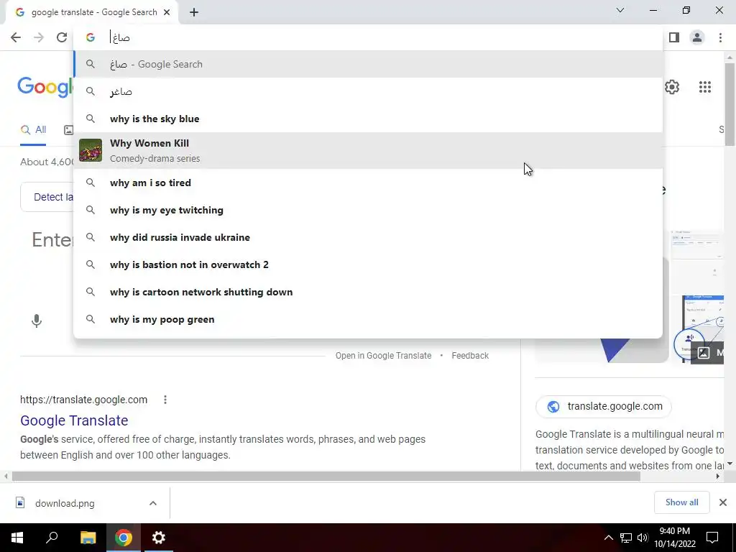Go back with the browser back arrow
736x552 pixels.
pyautogui.click(x=16, y=37)
